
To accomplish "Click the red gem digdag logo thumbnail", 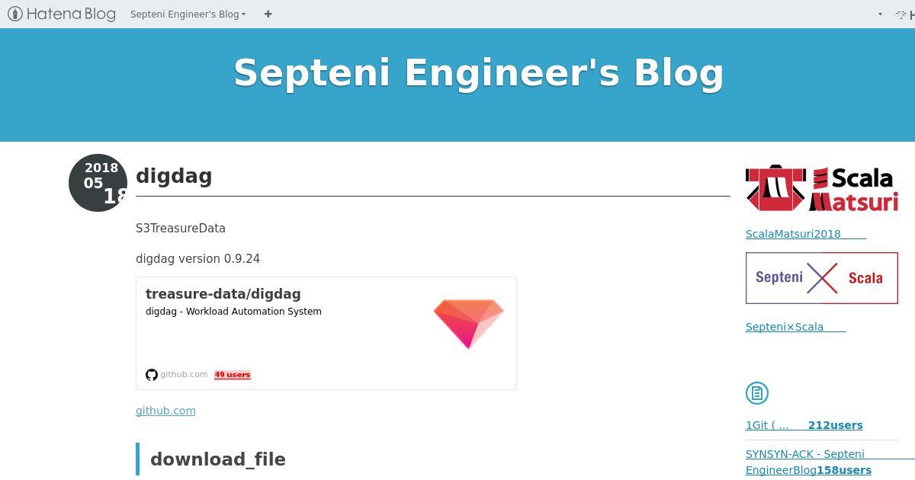I will coord(469,324).
